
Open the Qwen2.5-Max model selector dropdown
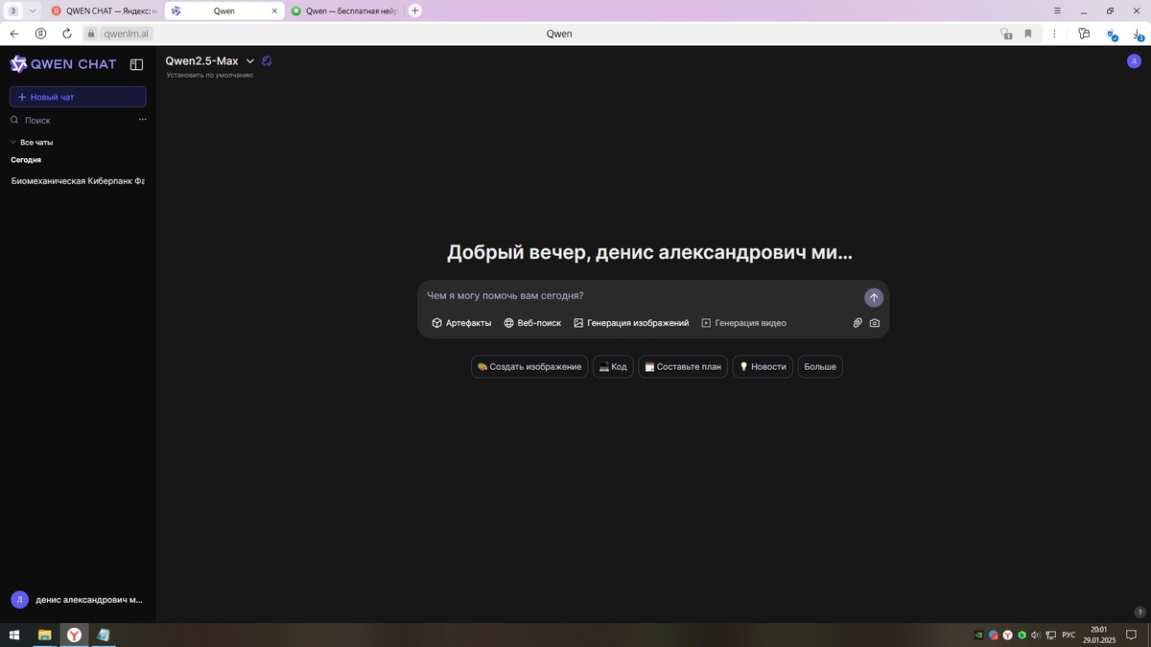(x=210, y=61)
